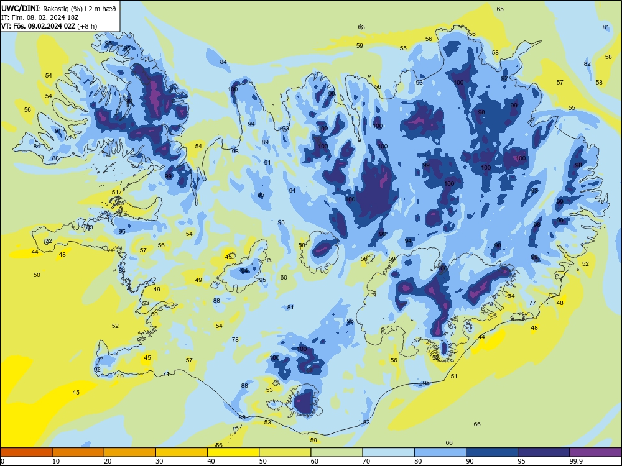Image resolution: width=622 pixels, height=466 pixels.
Task: Click the 60–70 pale green legend swatch
Action: click(337, 452)
